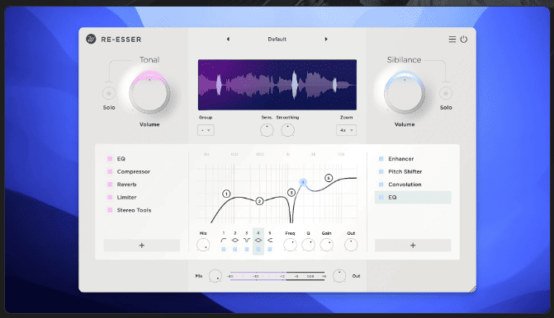
Task: Select Compressor in the Tonal list
Action: click(x=134, y=171)
